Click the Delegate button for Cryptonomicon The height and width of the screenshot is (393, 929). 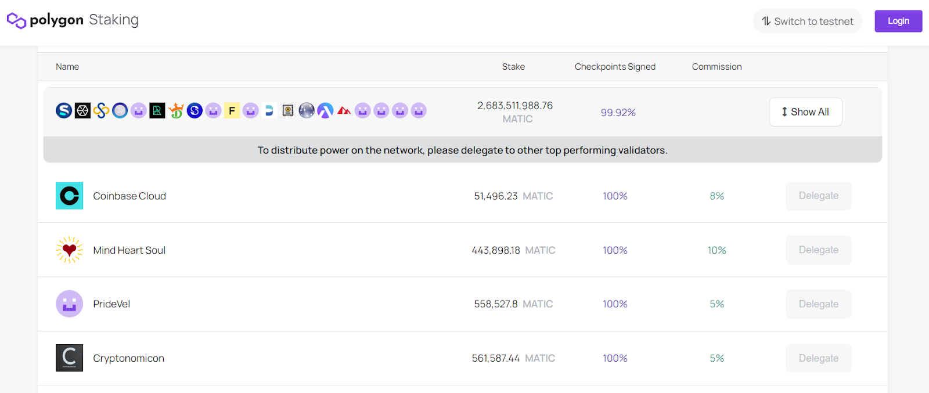[x=818, y=358]
